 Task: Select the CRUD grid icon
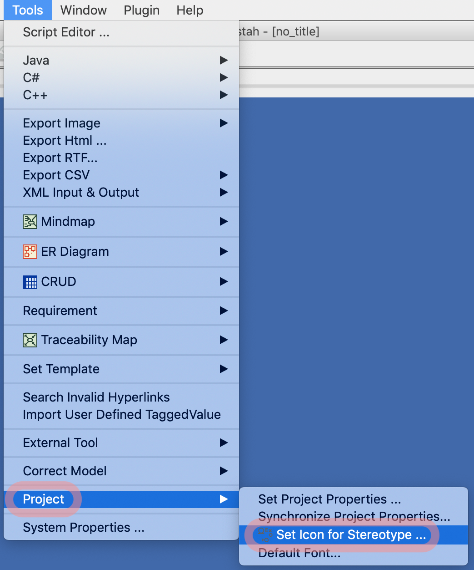[29, 282]
